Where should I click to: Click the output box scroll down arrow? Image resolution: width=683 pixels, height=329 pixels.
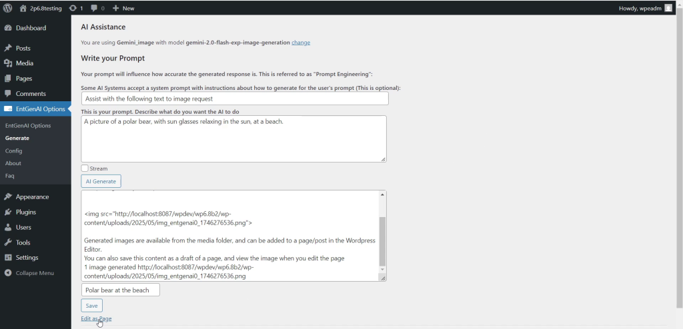(382, 270)
